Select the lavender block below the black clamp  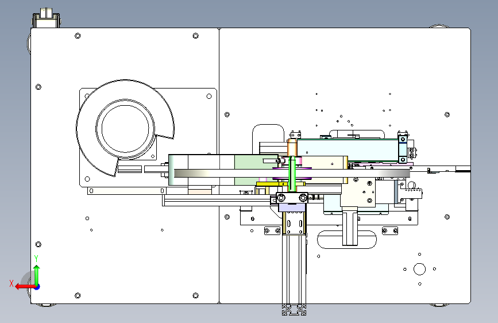(292, 207)
